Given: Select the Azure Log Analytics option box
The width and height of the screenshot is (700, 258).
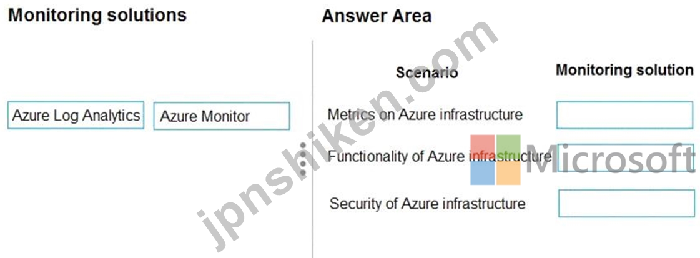Looking at the screenshot, I should [x=76, y=115].
